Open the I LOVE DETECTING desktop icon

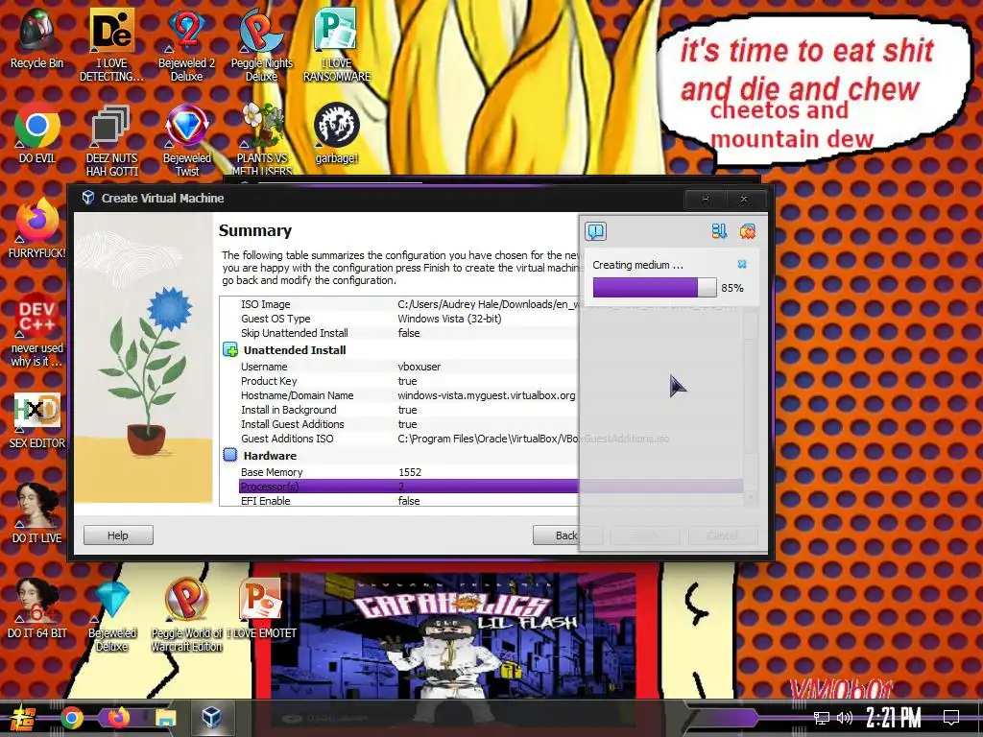[111, 44]
